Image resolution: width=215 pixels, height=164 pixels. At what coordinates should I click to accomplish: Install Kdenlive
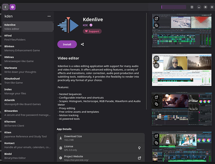[x=67, y=44]
